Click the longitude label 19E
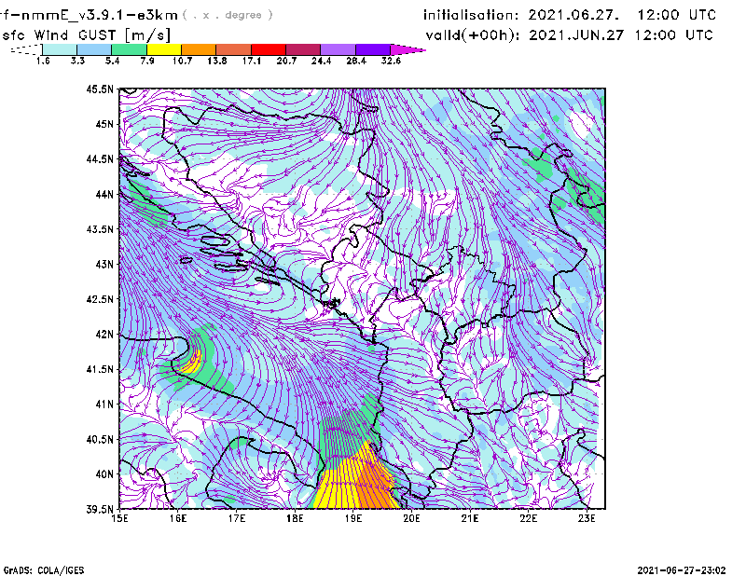The image size is (746, 576). (353, 519)
